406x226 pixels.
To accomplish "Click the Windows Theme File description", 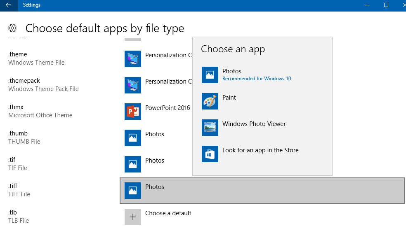I will [x=36, y=63].
